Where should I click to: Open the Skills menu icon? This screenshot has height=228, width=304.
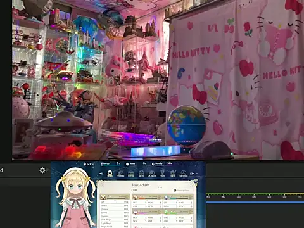coord(141,174)
